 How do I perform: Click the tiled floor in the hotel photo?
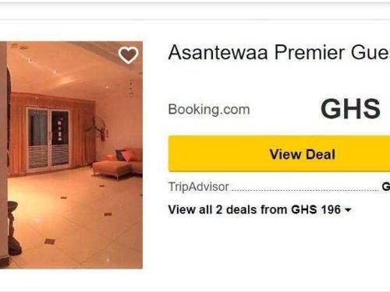click(x=76, y=223)
